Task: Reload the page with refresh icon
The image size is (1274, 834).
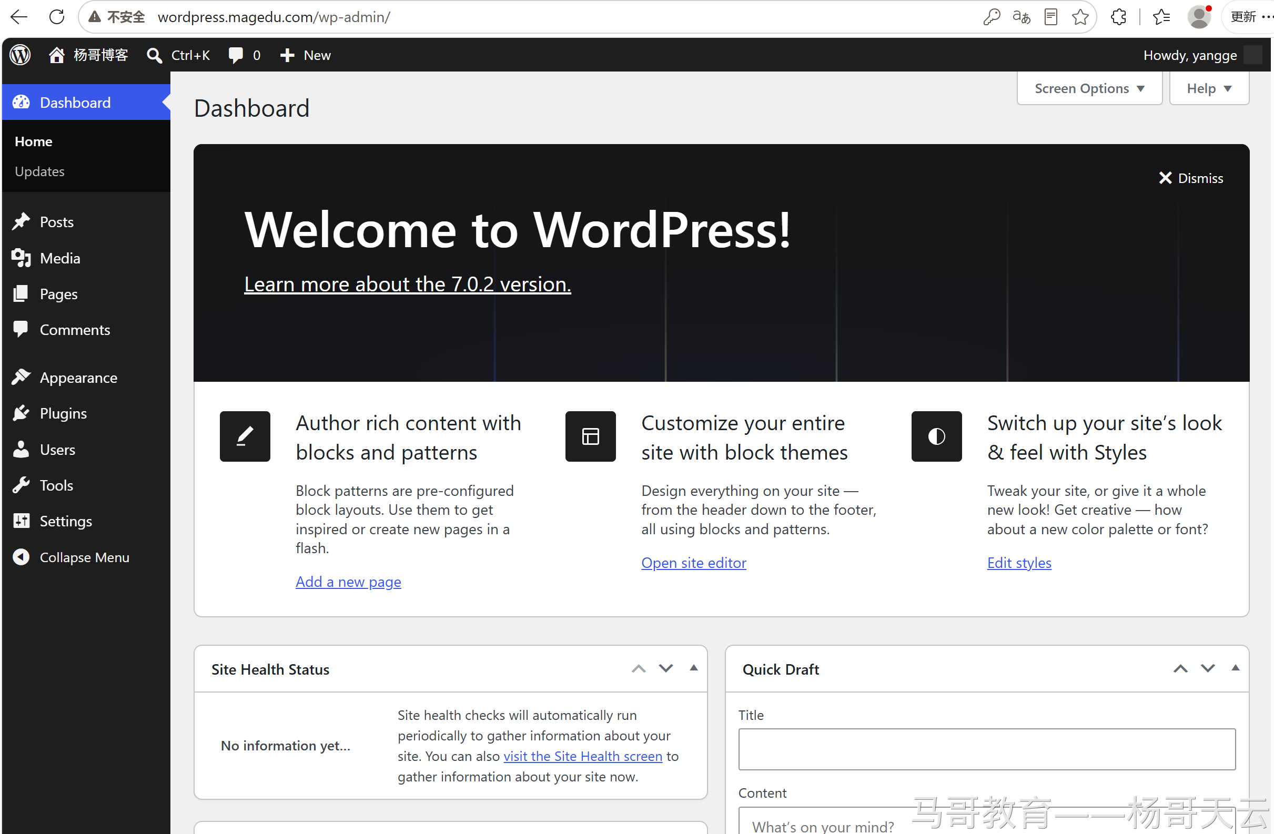Action: pos(57,17)
